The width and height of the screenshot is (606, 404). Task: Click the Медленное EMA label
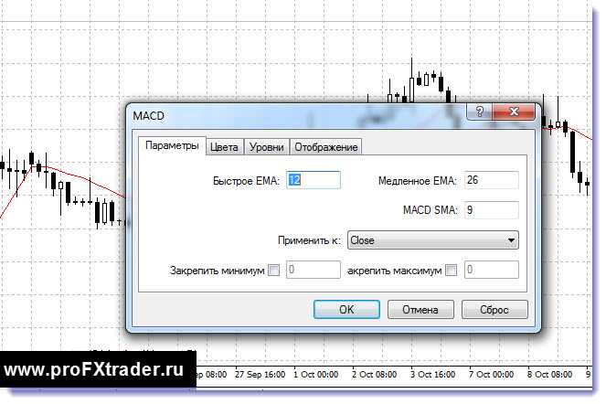point(418,181)
